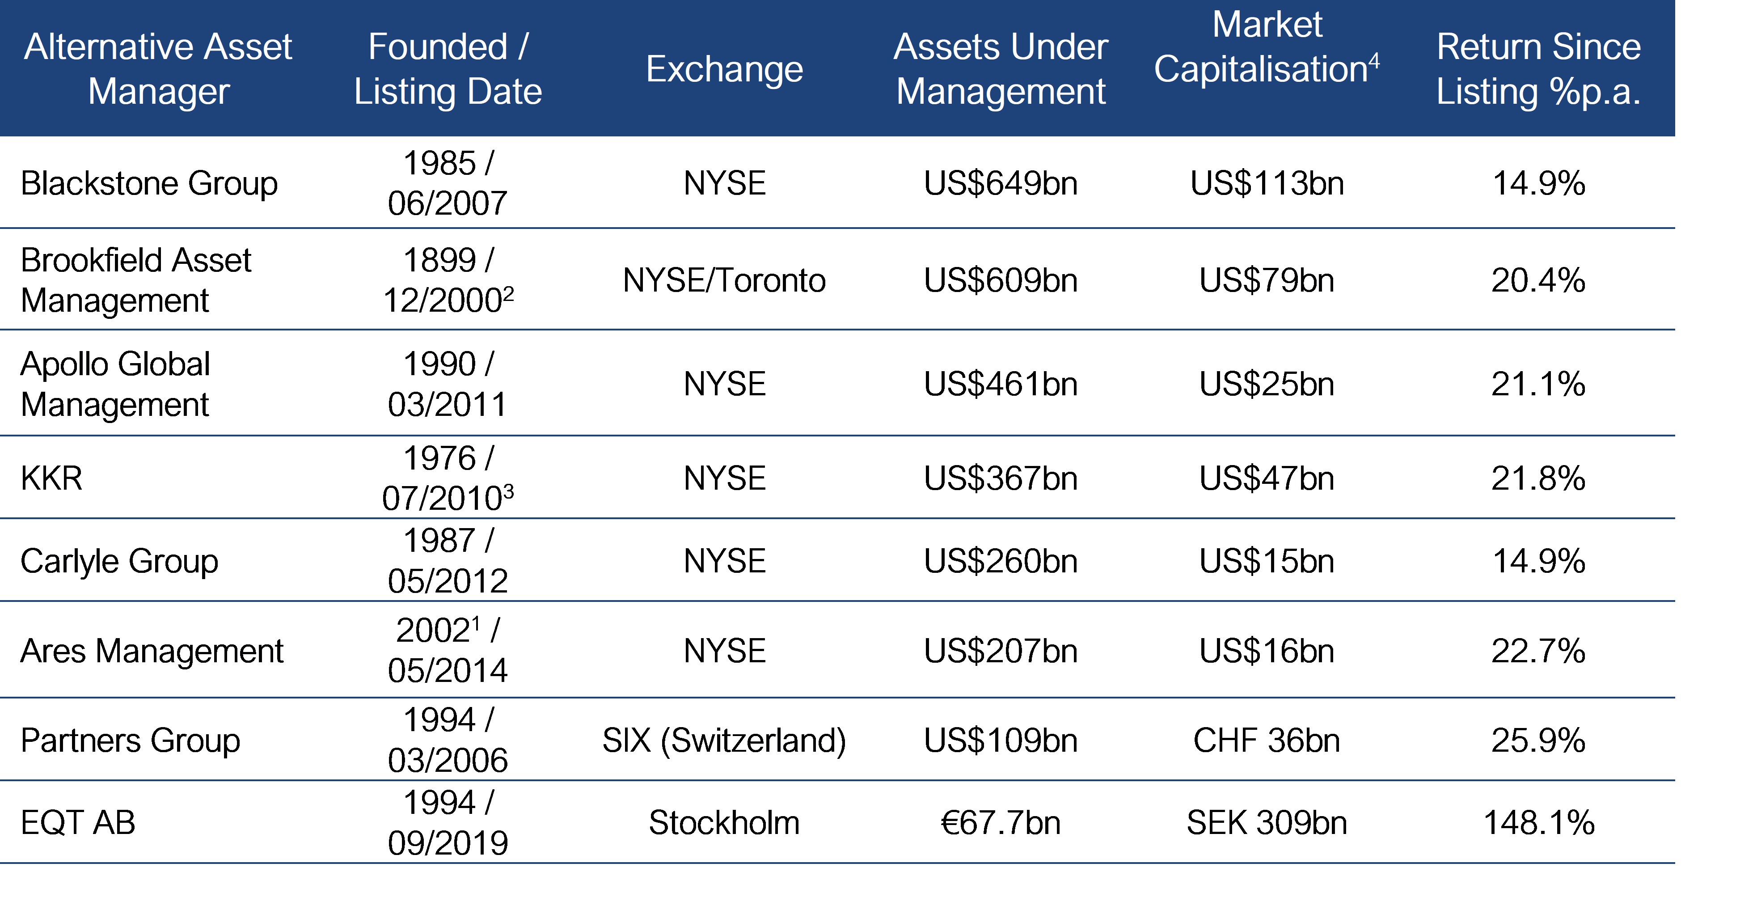Click the Founded / Listing Date header
This screenshot has height=910, width=1757.
click(x=448, y=69)
